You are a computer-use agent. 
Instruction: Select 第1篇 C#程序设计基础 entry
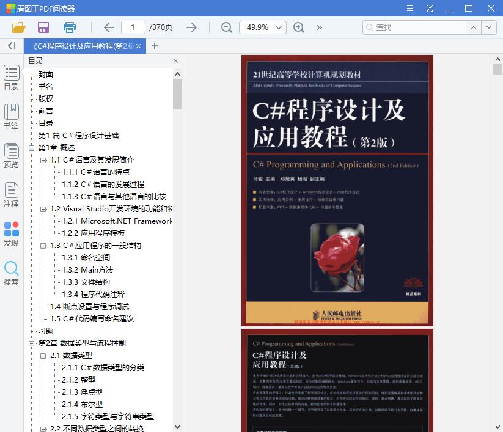(79, 136)
